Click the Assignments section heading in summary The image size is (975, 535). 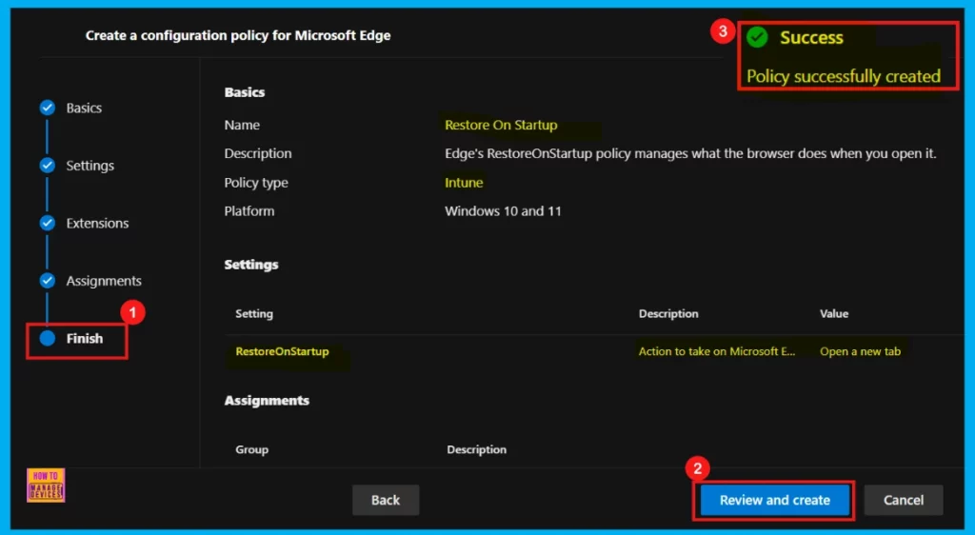coord(267,401)
